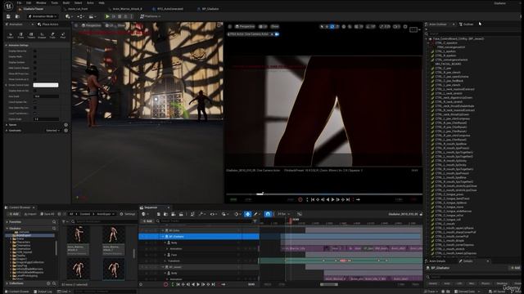Click the Sequencer bottom record button

click(x=165, y=284)
